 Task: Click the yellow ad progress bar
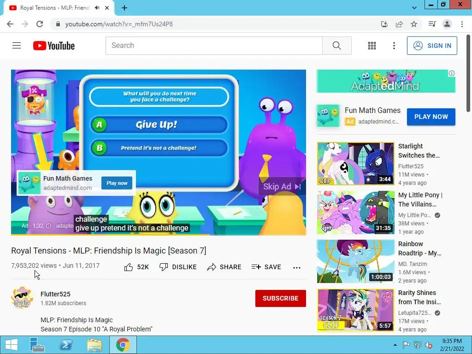110,235
